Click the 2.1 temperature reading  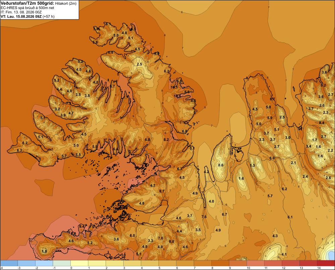[293, 163]
